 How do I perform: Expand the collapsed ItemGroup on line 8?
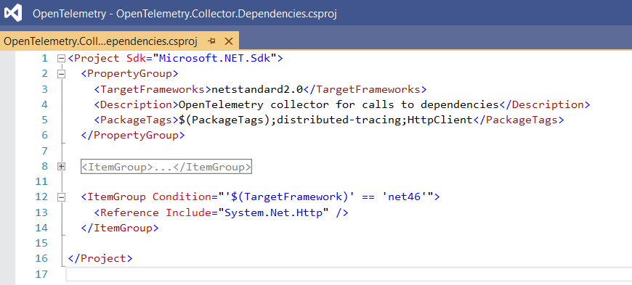click(x=61, y=166)
